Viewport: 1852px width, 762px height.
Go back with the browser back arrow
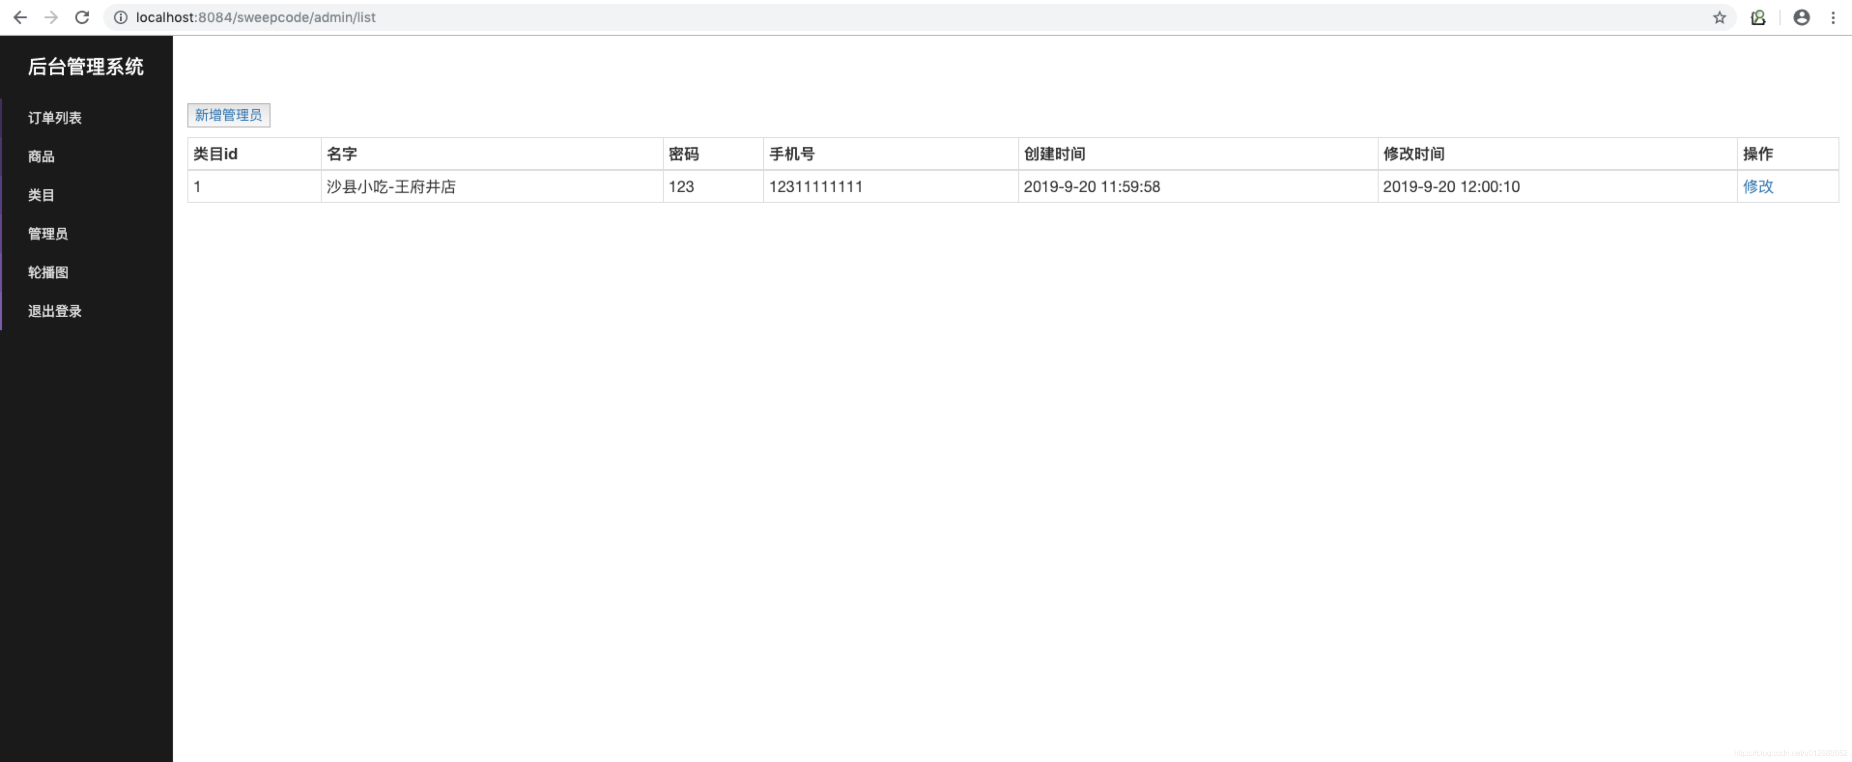(x=20, y=17)
